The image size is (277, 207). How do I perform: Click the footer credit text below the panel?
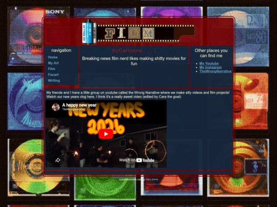click(138, 179)
